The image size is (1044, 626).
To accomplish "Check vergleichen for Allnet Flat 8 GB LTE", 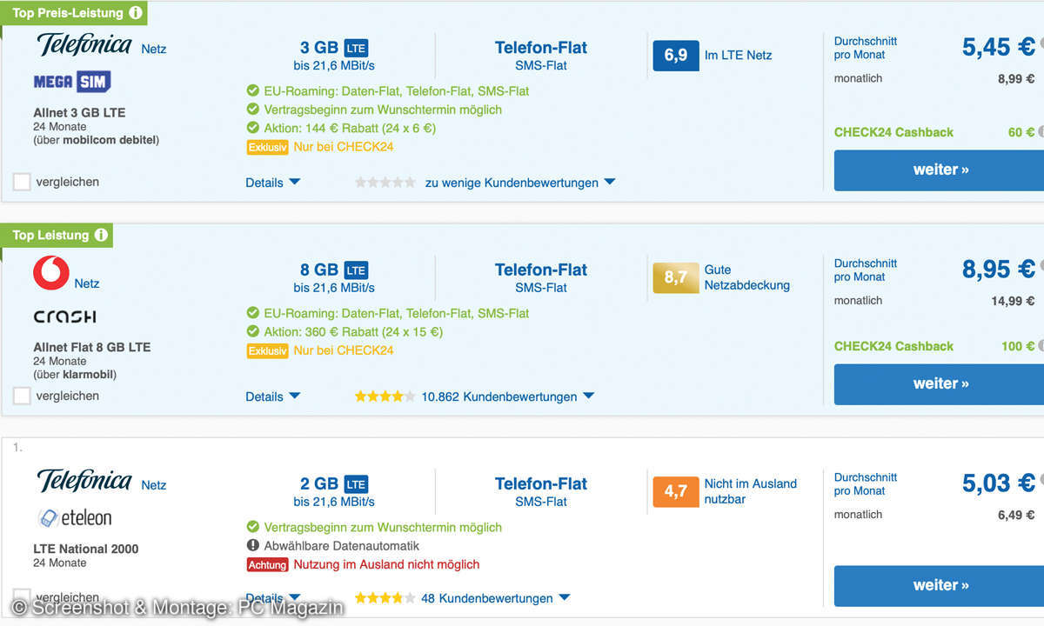I will pyautogui.click(x=22, y=396).
